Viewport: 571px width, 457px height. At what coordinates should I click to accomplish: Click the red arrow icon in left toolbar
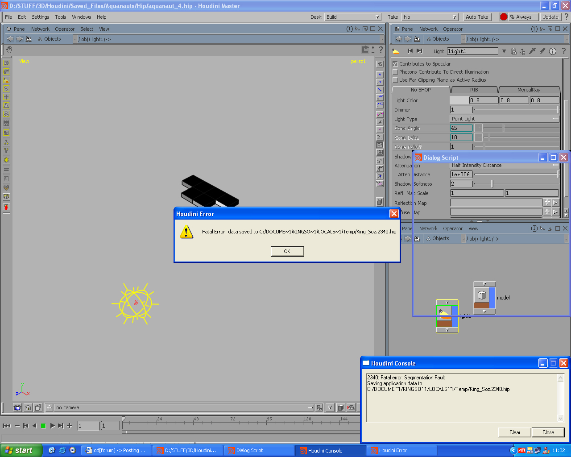6,208
